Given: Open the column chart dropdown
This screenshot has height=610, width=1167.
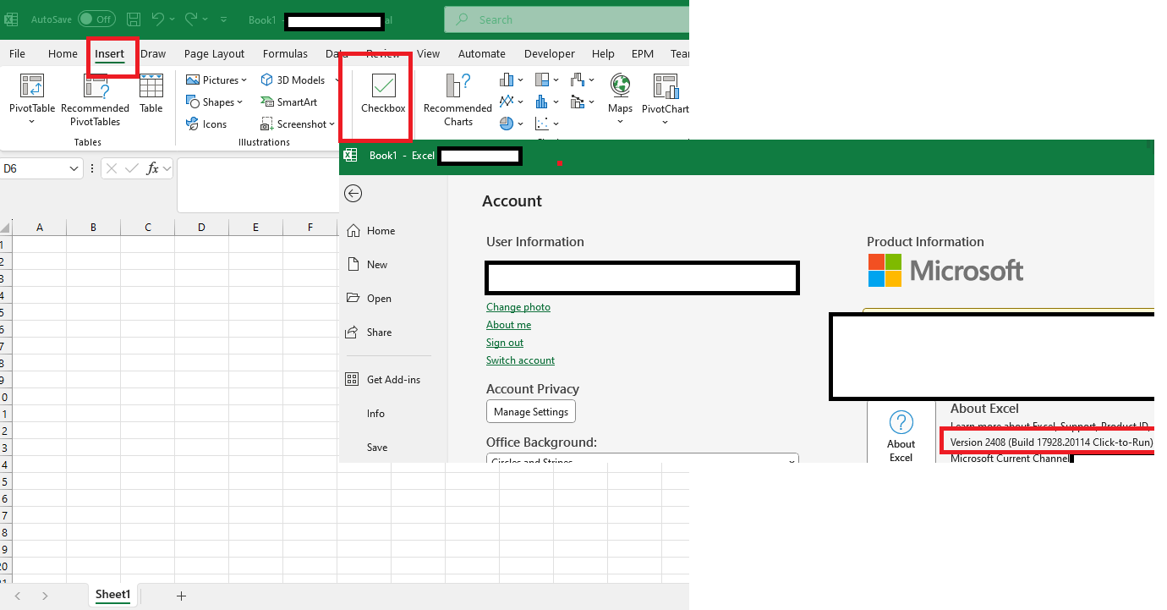Looking at the screenshot, I should (520, 80).
